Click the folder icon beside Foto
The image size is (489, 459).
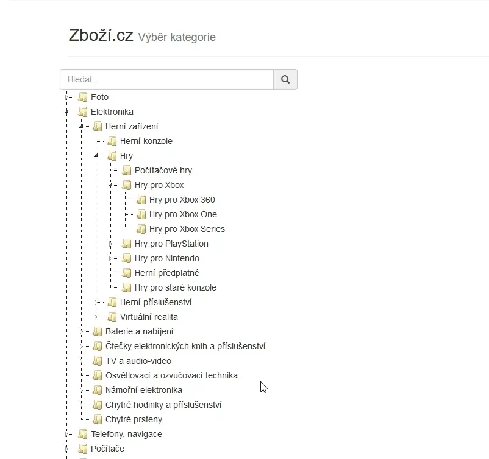[x=83, y=97]
